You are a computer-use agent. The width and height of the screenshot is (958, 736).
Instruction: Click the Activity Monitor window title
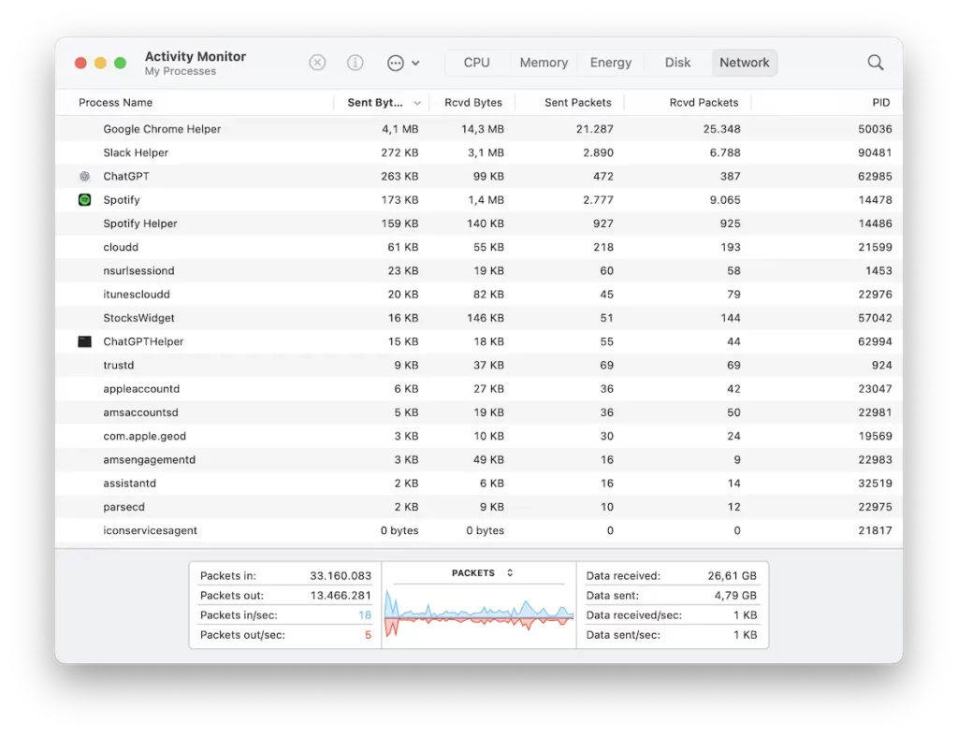pos(195,56)
